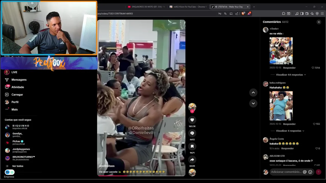Open ☆Duda☆'s comment image

point(281,51)
